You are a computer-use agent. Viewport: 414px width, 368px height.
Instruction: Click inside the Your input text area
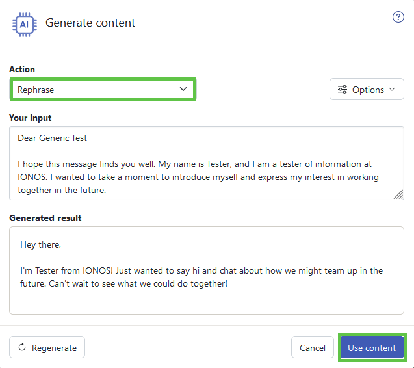click(x=207, y=163)
